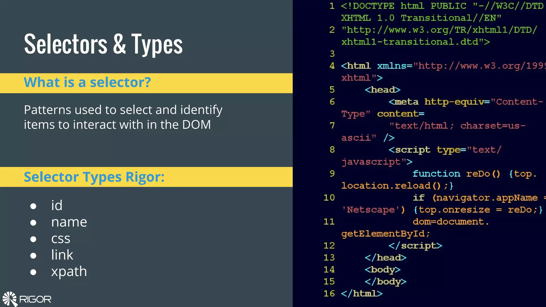Select the 'id' bullet item
Viewport: 546px width, 307px height.
coord(57,205)
